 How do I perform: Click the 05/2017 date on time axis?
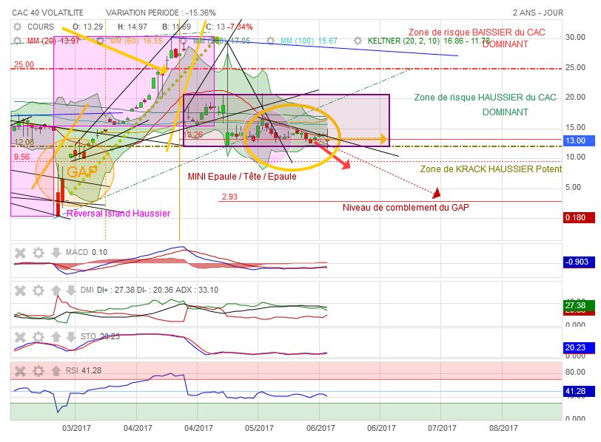click(259, 428)
